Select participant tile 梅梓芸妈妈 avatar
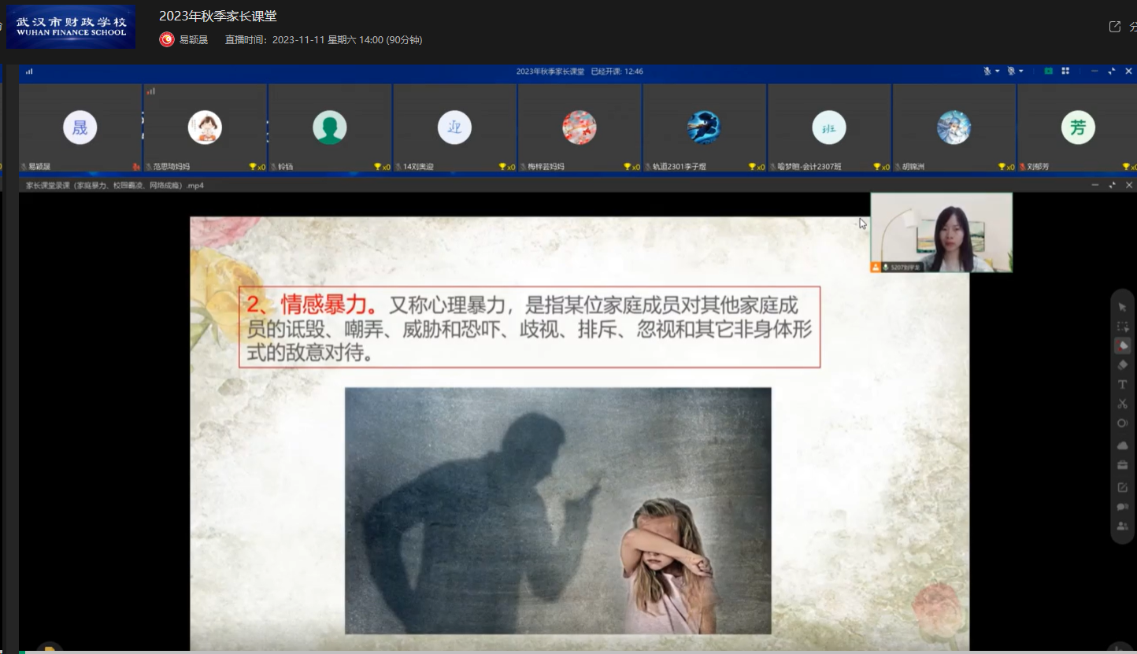Screen dimensions: 1137x654 [x=580, y=127]
